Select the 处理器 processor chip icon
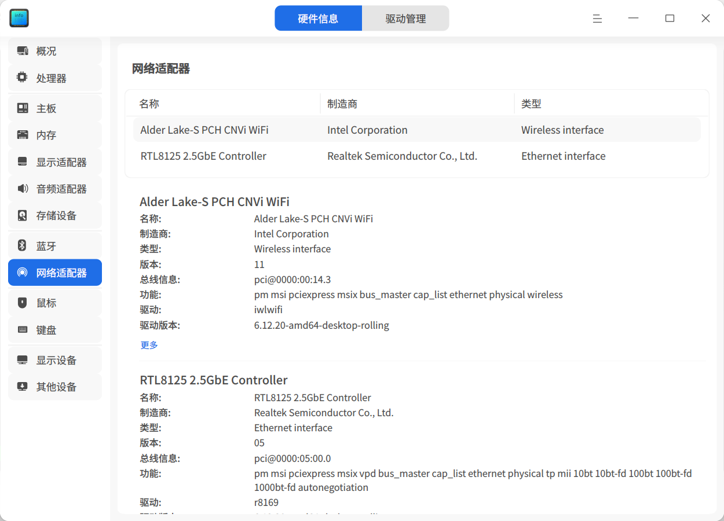Image resolution: width=724 pixels, height=521 pixels. click(x=23, y=78)
